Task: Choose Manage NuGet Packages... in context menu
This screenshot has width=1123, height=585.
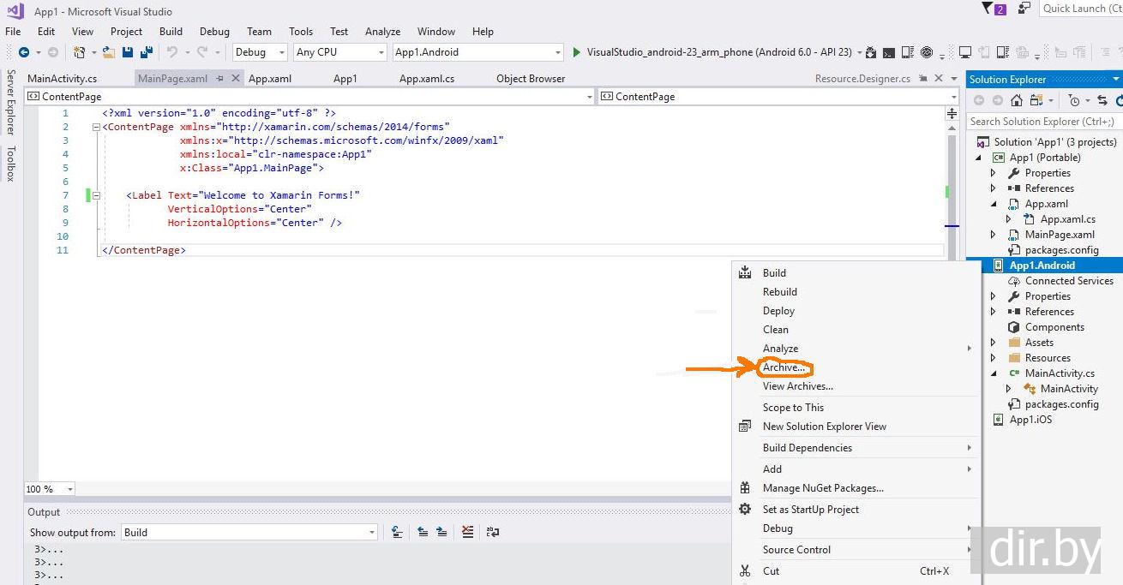Action: (x=822, y=488)
